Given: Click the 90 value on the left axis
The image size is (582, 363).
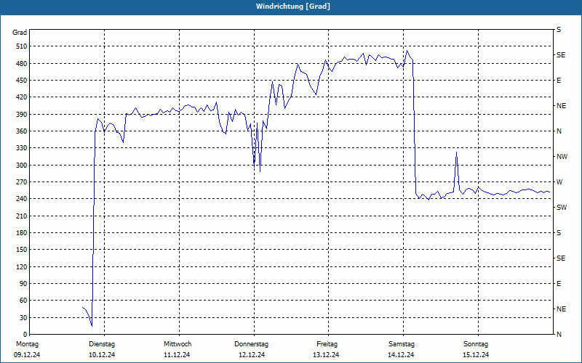Looking at the screenshot, I should click(24, 284).
